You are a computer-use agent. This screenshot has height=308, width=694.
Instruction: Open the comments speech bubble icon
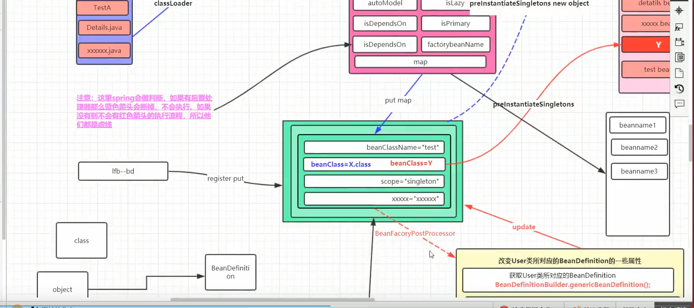pos(679,104)
